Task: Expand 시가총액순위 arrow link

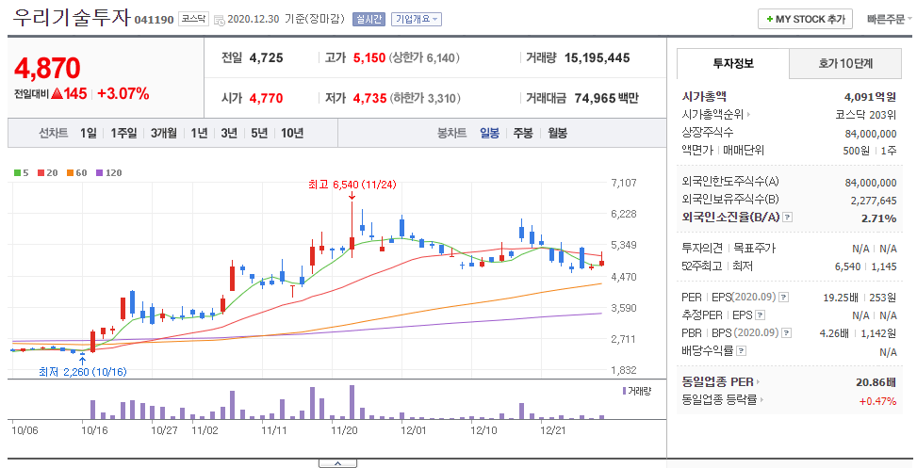Action: tap(748, 115)
